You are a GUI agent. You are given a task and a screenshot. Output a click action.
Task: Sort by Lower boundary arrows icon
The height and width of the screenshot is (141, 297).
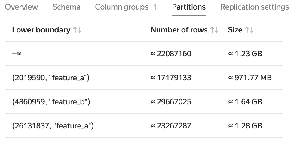(78, 30)
